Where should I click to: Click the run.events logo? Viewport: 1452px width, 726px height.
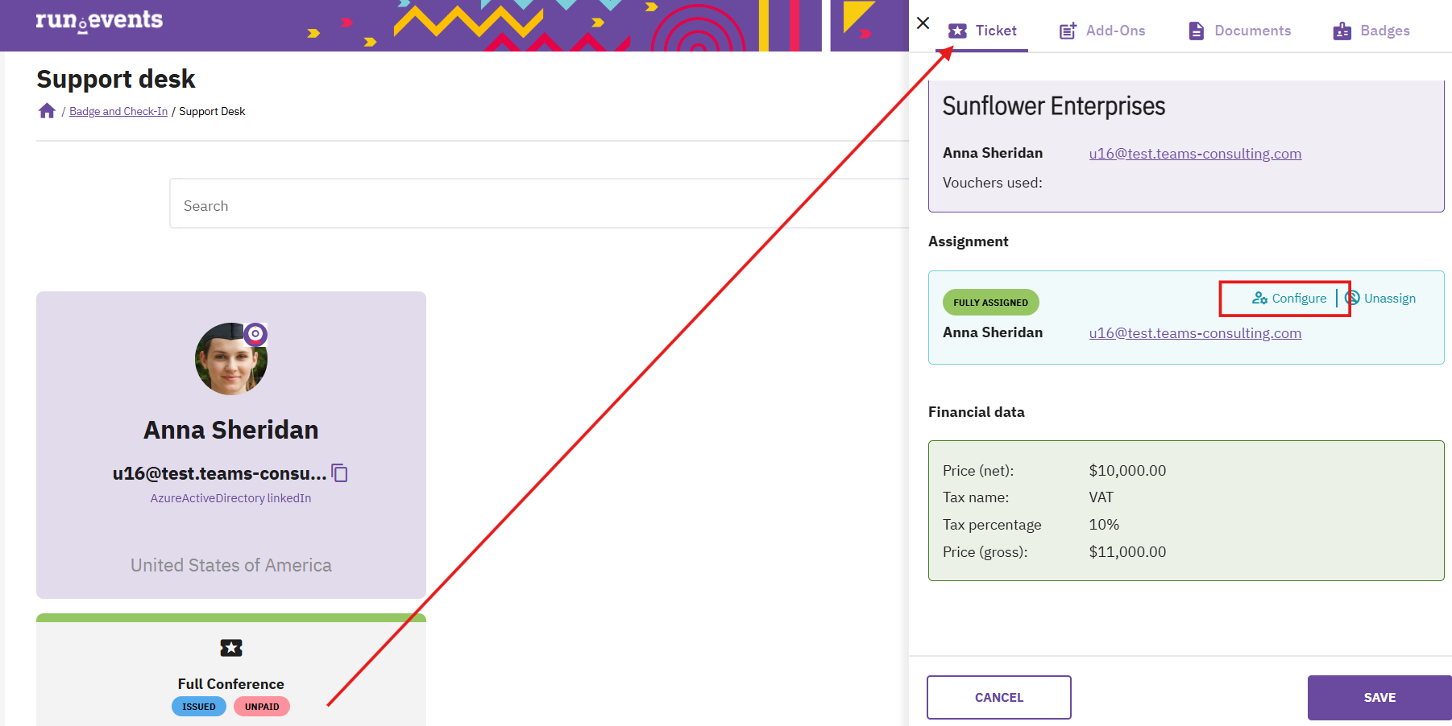pos(99,20)
